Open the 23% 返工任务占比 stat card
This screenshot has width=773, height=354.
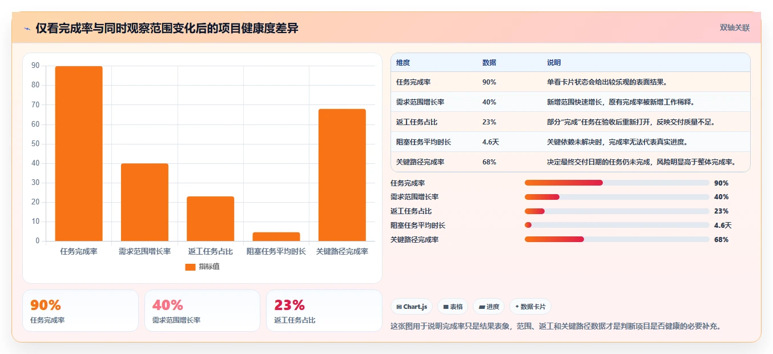324,311
